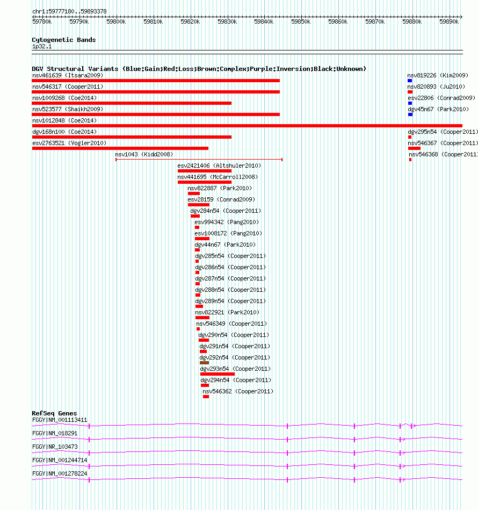Click dgv287n54 (Cooper2011) label

point(230,278)
